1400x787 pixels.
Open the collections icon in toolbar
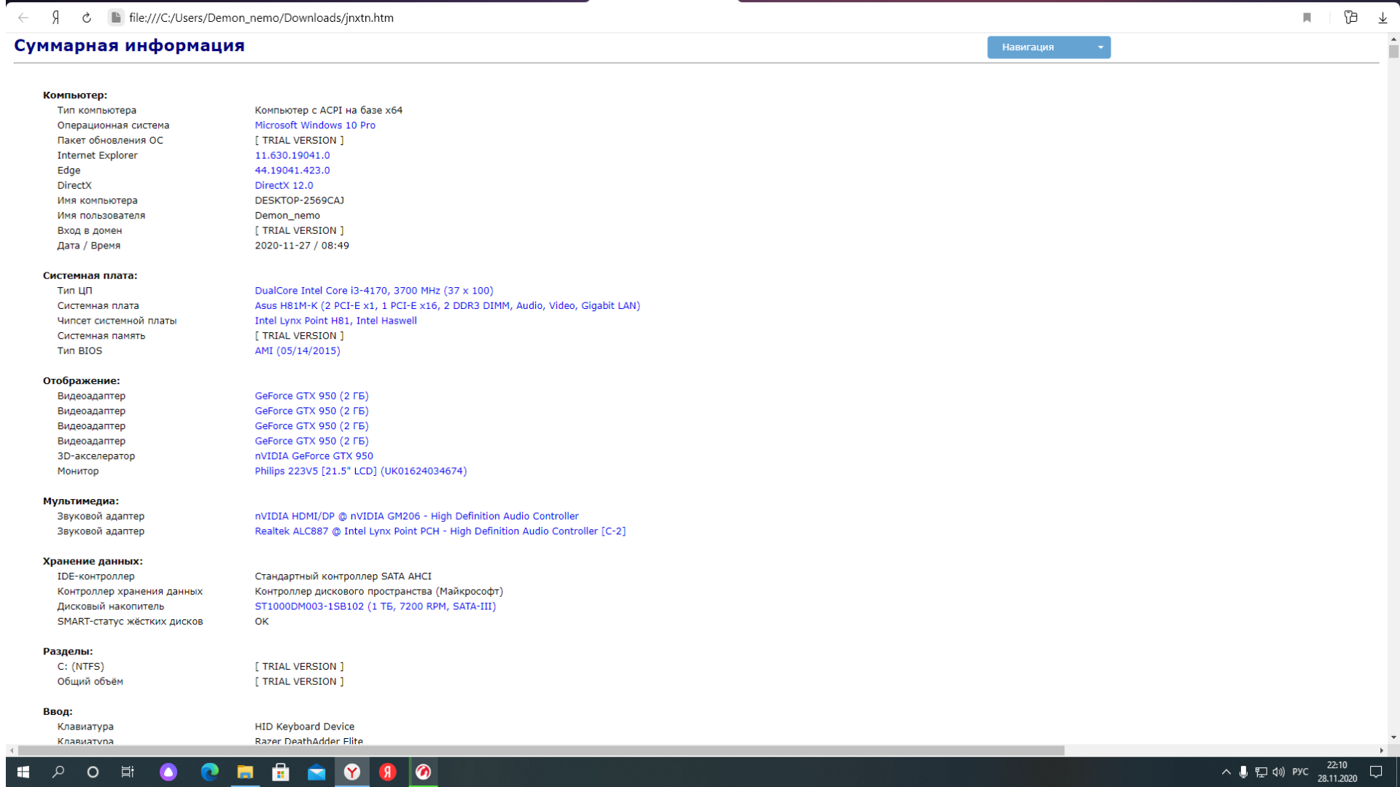[x=1350, y=17]
